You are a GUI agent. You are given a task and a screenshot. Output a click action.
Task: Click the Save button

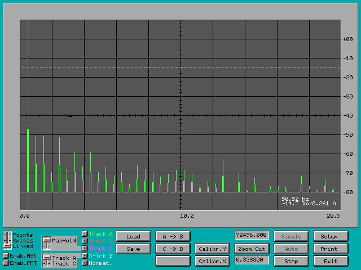[x=133, y=249]
